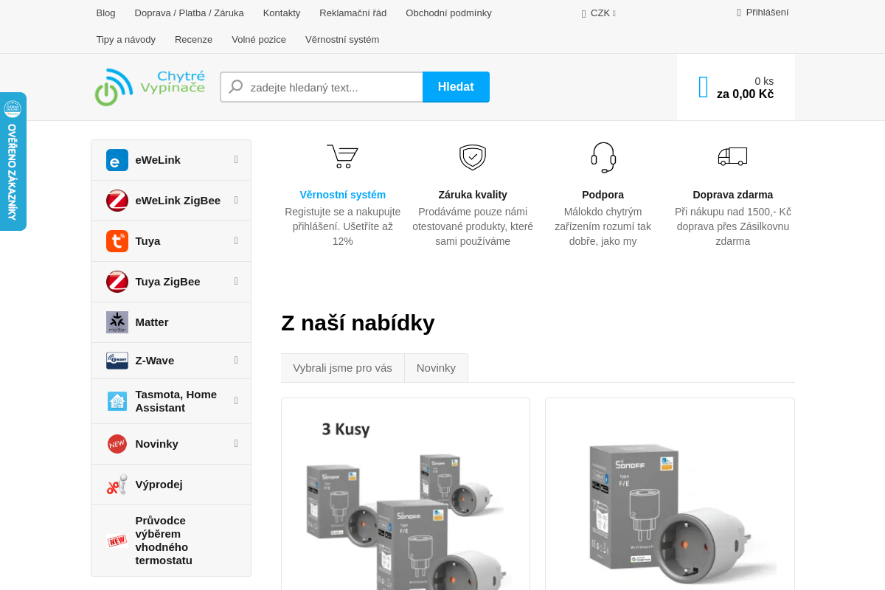
Task: Select the Vybrali jsme pro vás tab
Action: point(342,368)
